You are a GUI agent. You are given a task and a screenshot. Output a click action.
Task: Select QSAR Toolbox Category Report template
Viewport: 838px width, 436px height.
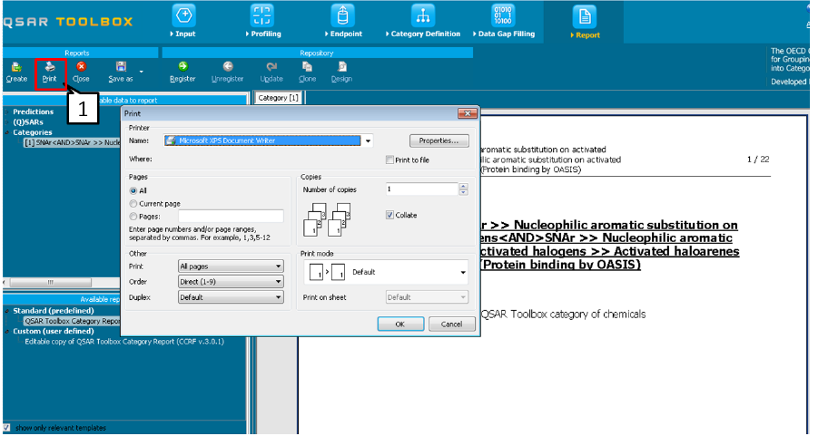(72, 321)
